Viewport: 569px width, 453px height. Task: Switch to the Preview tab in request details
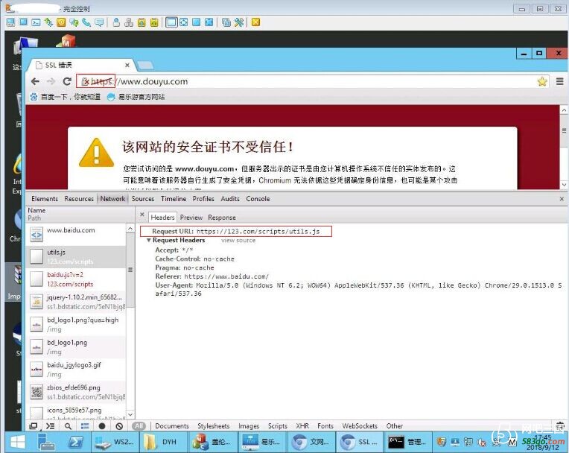pyautogui.click(x=191, y=218)
